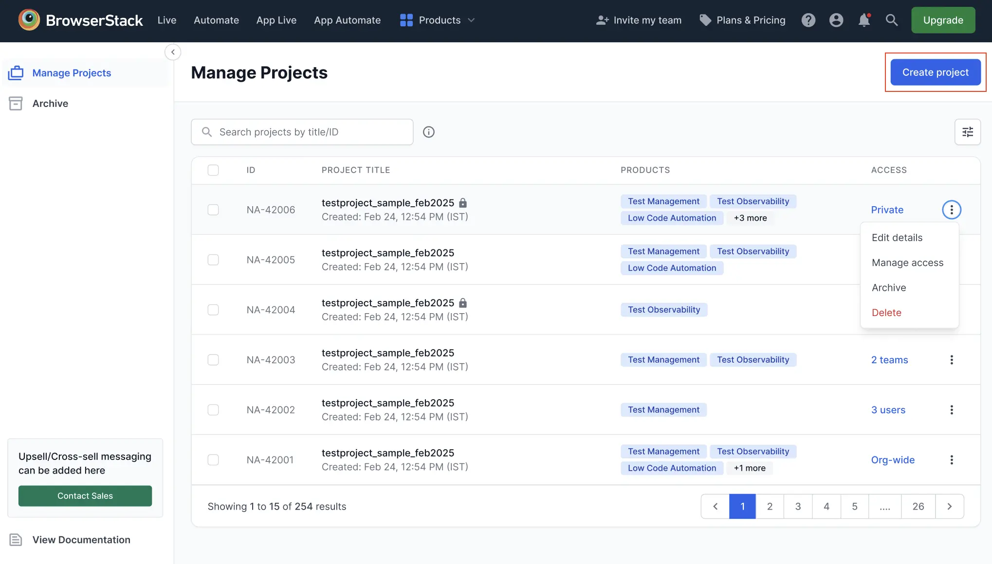Open the table filter settings icon

(967, 132)
